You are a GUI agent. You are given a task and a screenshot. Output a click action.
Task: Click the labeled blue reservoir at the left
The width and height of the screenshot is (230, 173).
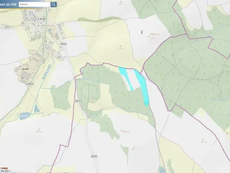point(25,116)
